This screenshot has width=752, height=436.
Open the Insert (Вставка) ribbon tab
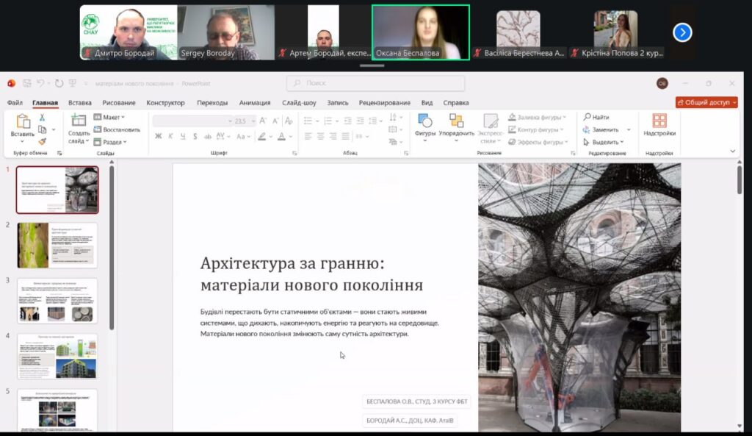(x=79, y=103)
